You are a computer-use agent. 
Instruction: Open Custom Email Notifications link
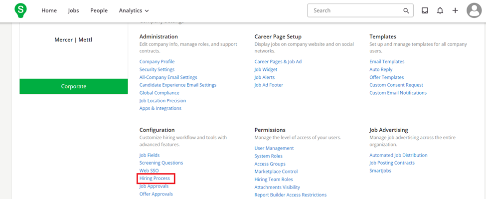398,93
